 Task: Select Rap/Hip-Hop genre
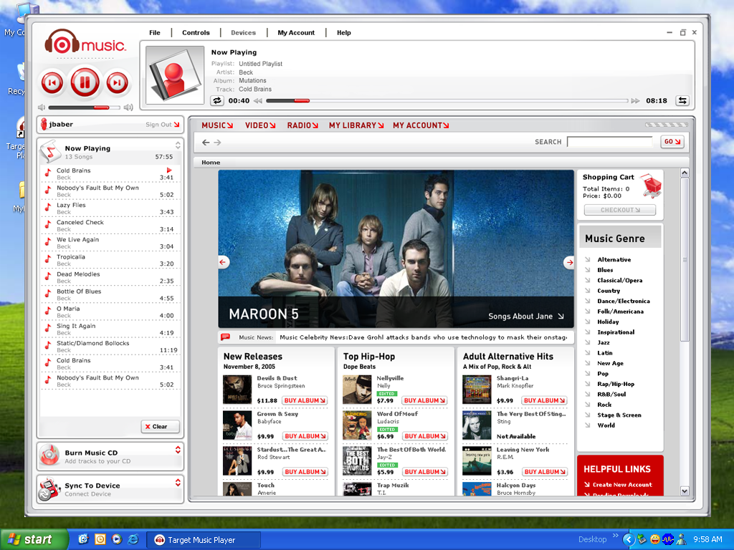click(x=616, y=384)
